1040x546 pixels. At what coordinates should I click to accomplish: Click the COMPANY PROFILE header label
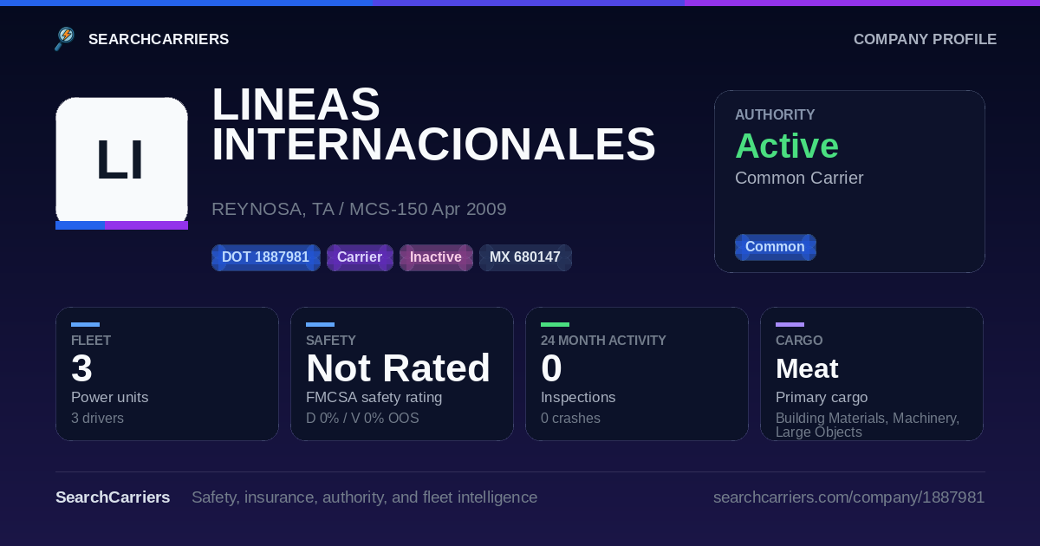(925, 39)
